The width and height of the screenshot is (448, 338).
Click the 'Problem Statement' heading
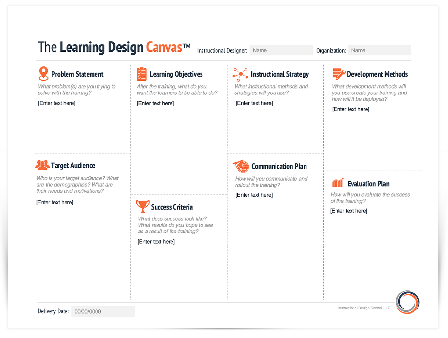tap(77, 74)
